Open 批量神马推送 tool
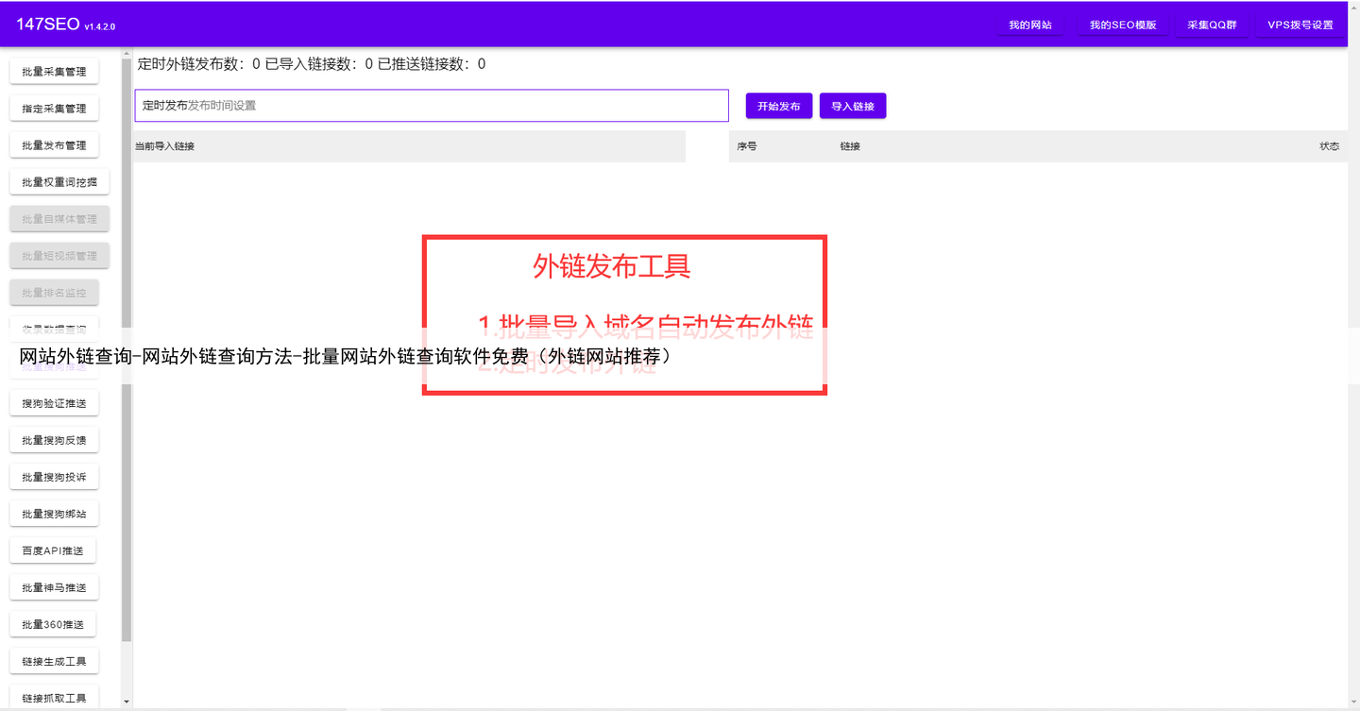Screen dimensions: 1360x711 point(54,587)
